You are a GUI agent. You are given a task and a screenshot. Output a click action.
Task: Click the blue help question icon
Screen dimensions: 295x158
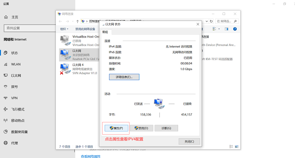(x=235, y=29)
